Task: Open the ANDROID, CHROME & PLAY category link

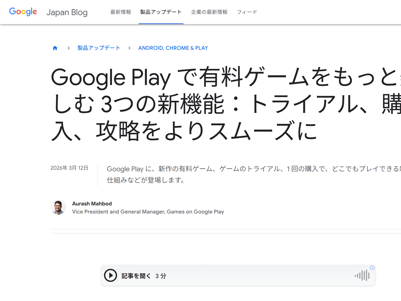Action: pyautogui.click(x=173, y=48)
